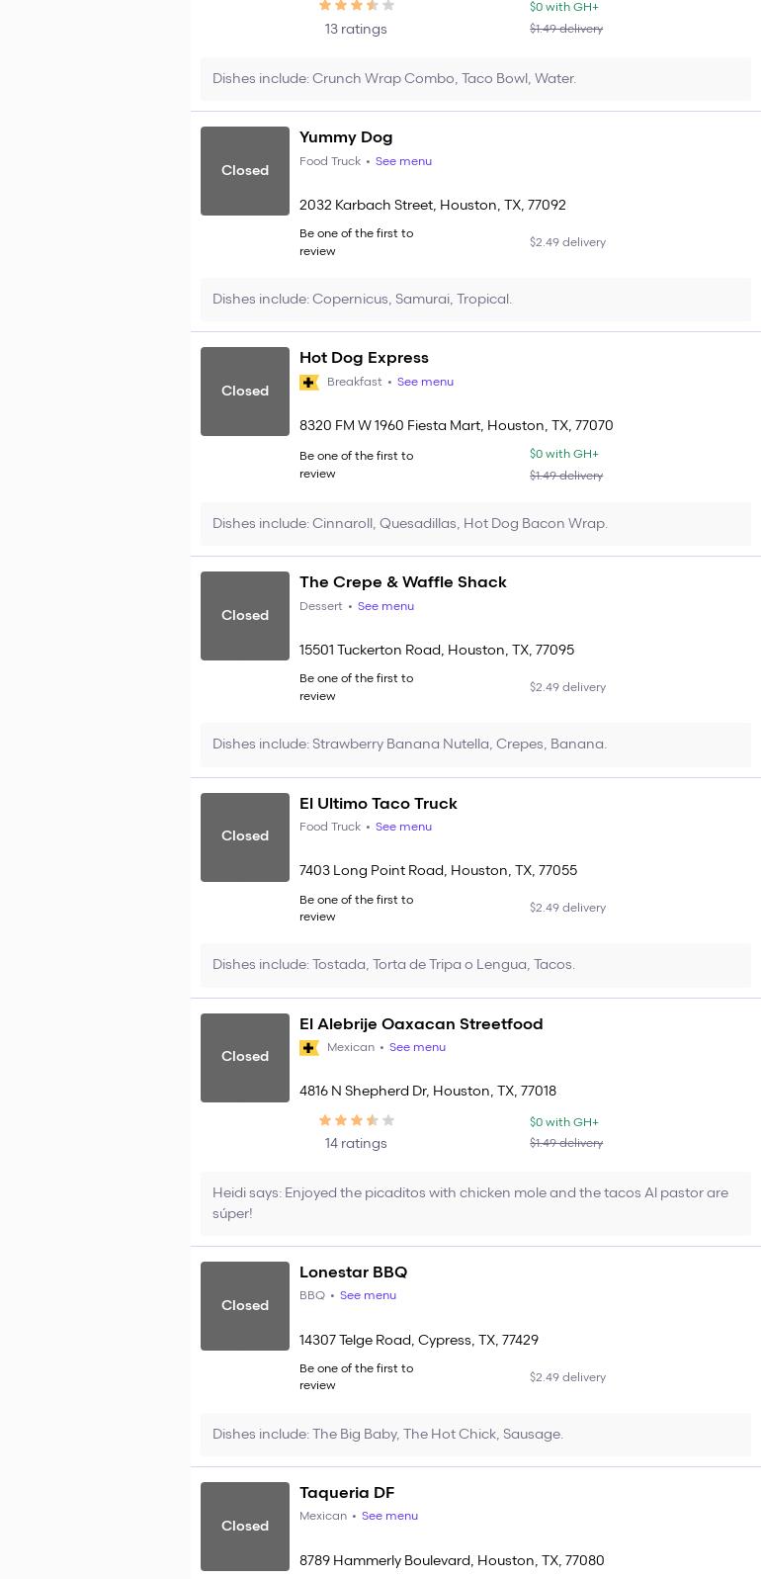Click 14 ratings under El Alebrije
761x1579 pixels.
click(x=356, y=1144)
